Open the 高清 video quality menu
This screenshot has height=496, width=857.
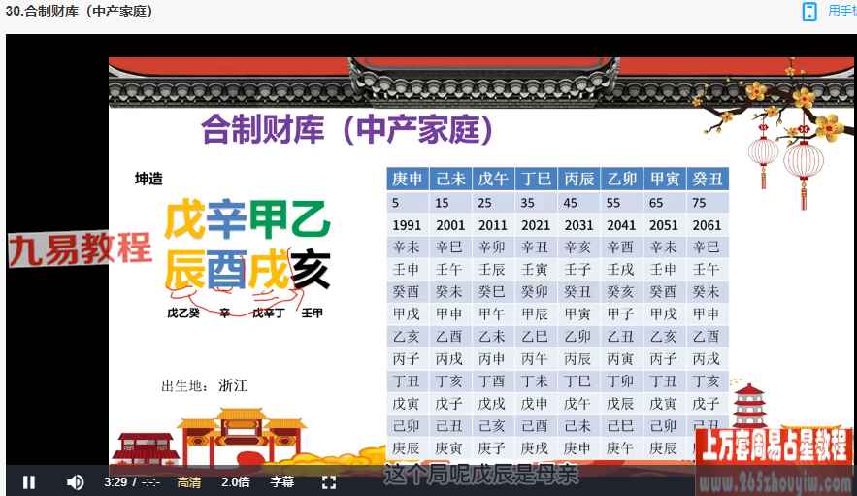tap(189, 482)
